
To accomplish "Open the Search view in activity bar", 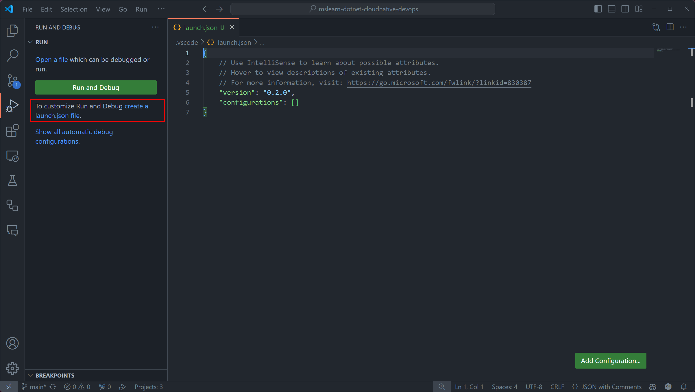I will click(12, 56).
